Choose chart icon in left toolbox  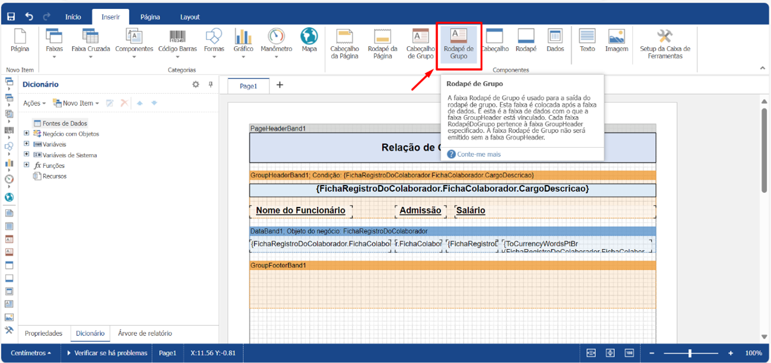point(9,163)
